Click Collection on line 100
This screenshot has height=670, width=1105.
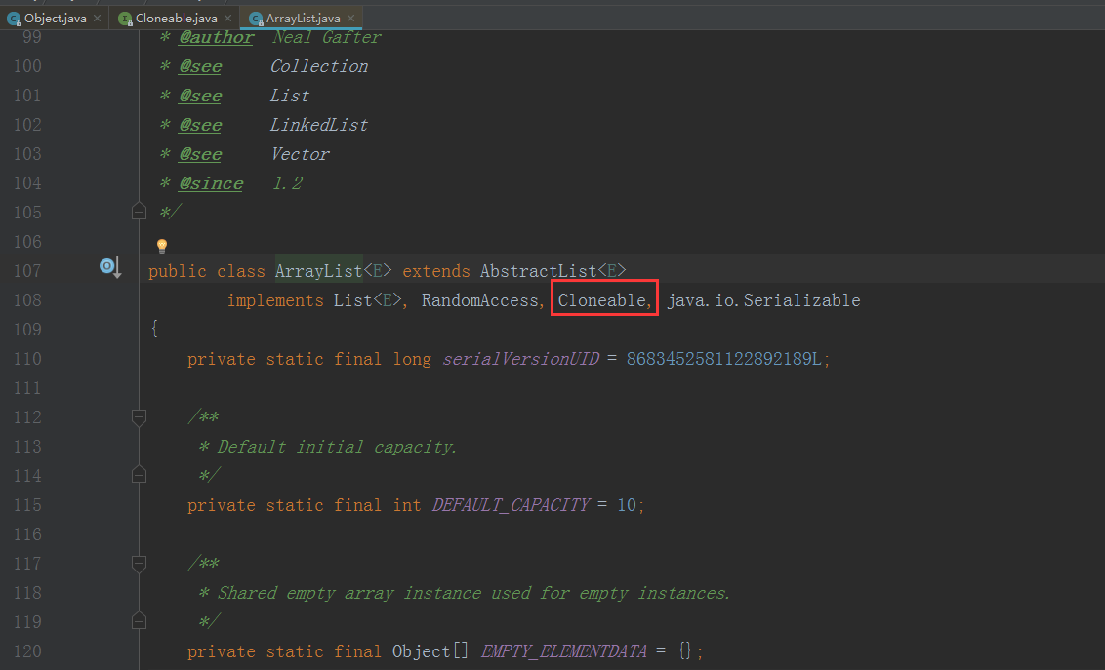coord(319,67)
